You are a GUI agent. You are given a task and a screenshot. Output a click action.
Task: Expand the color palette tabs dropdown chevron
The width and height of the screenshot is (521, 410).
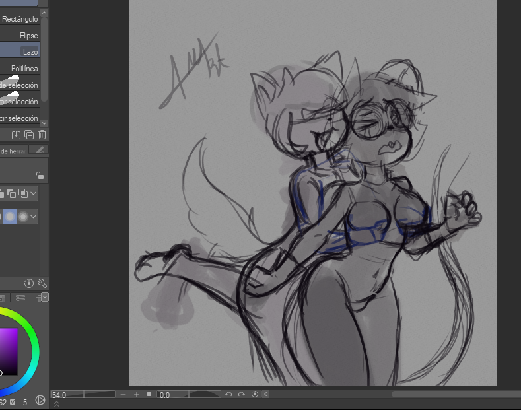[45, 297]
